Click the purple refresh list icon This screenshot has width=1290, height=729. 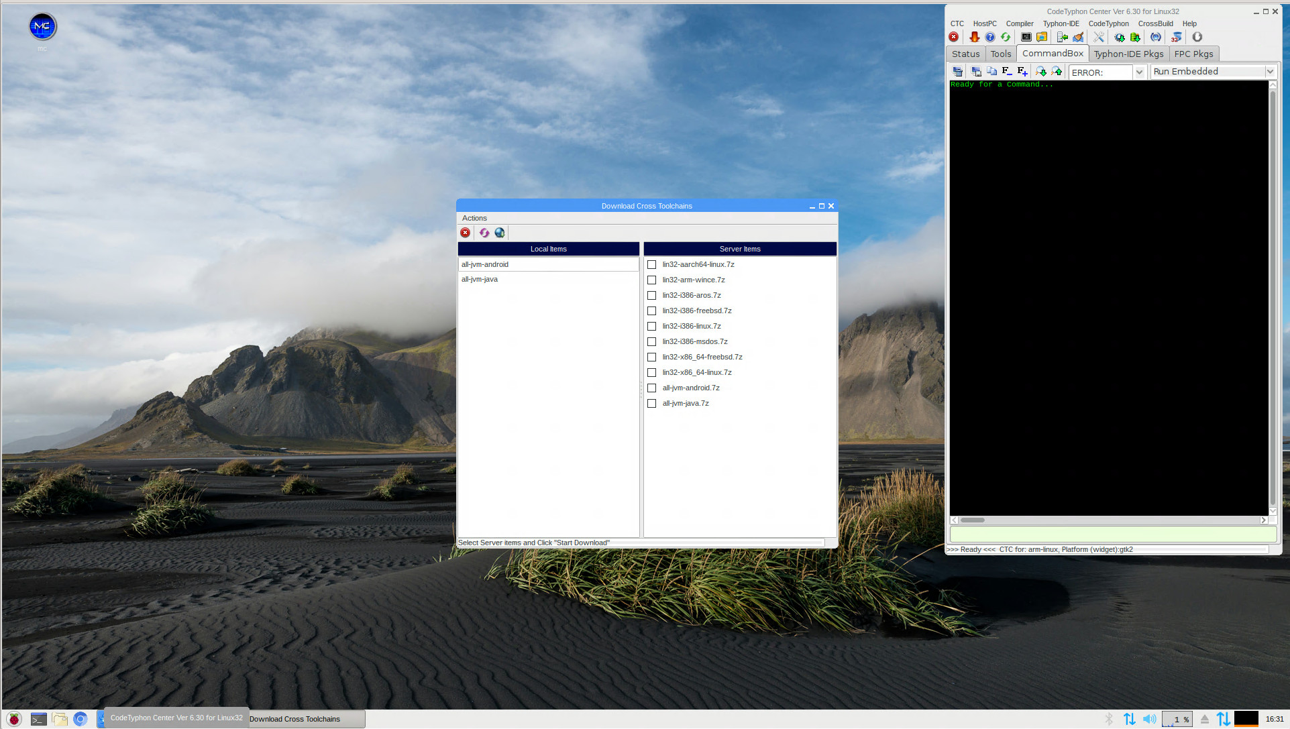click(484, 233)
